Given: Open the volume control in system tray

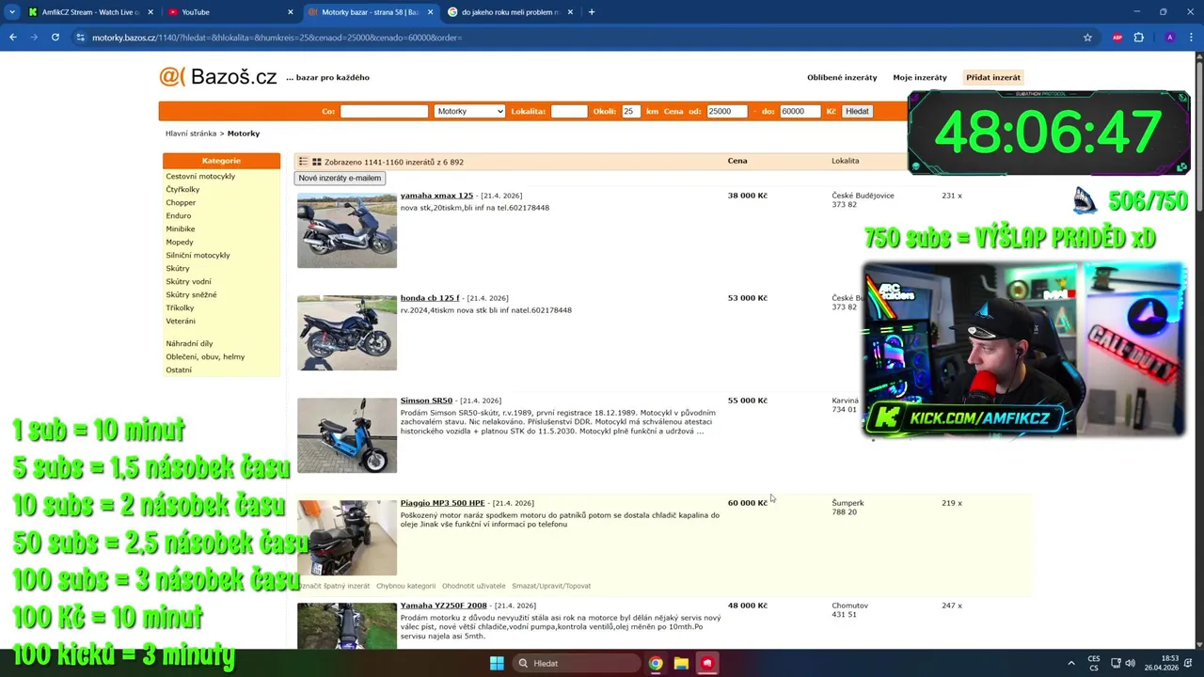Looking at the screenshot, I should (x=1130, y=663).
